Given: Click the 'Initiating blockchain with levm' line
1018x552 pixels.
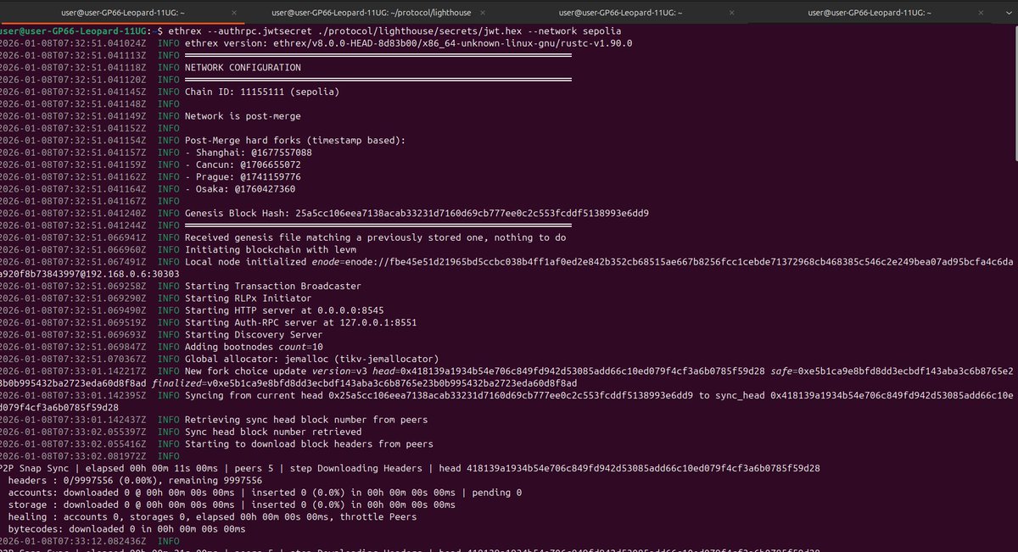Looking at the screenshot, I should click(x=271, y=249).
